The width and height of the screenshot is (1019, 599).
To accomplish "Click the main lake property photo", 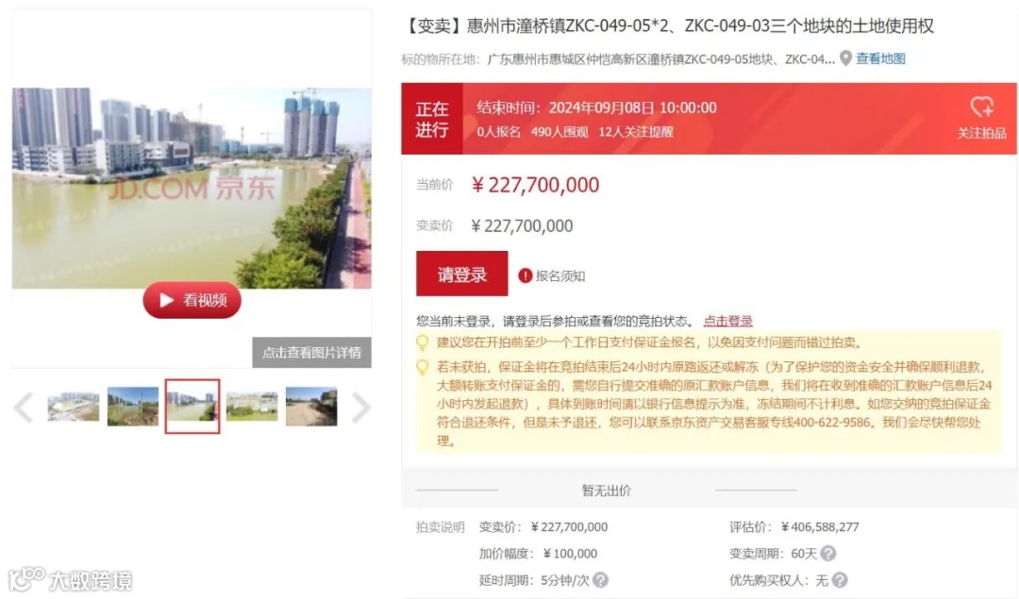I will pos(192,189).
